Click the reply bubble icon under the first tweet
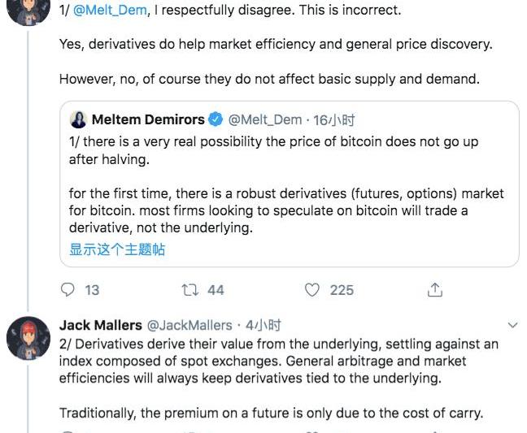The height and width of the screenshot is (433, 527). point(68,290)
